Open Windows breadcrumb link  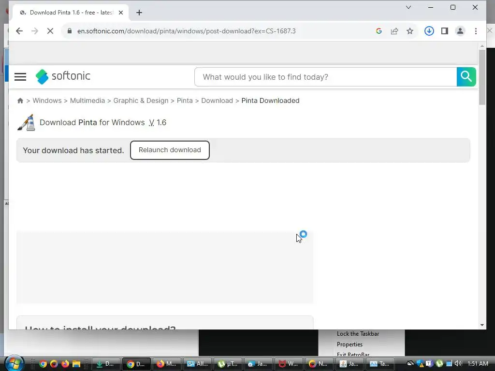point(47,100)
